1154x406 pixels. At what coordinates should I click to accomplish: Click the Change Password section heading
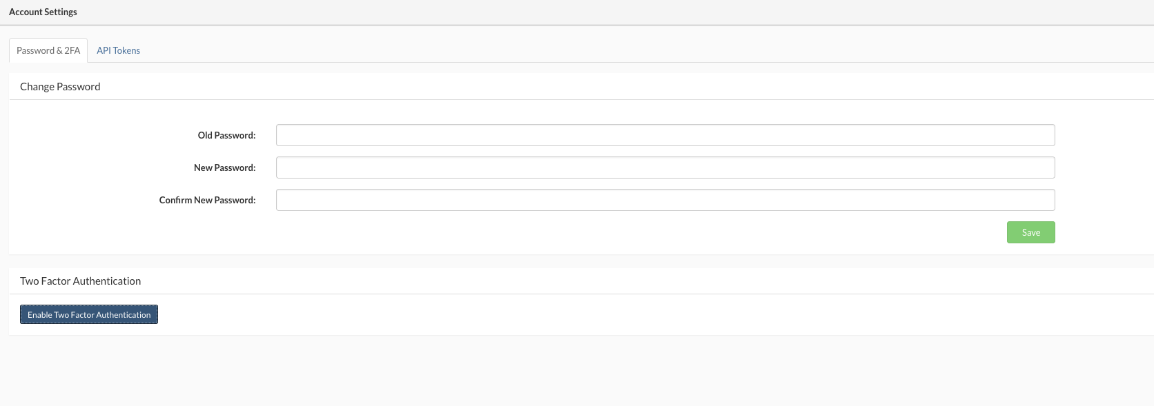click(60, 87)
